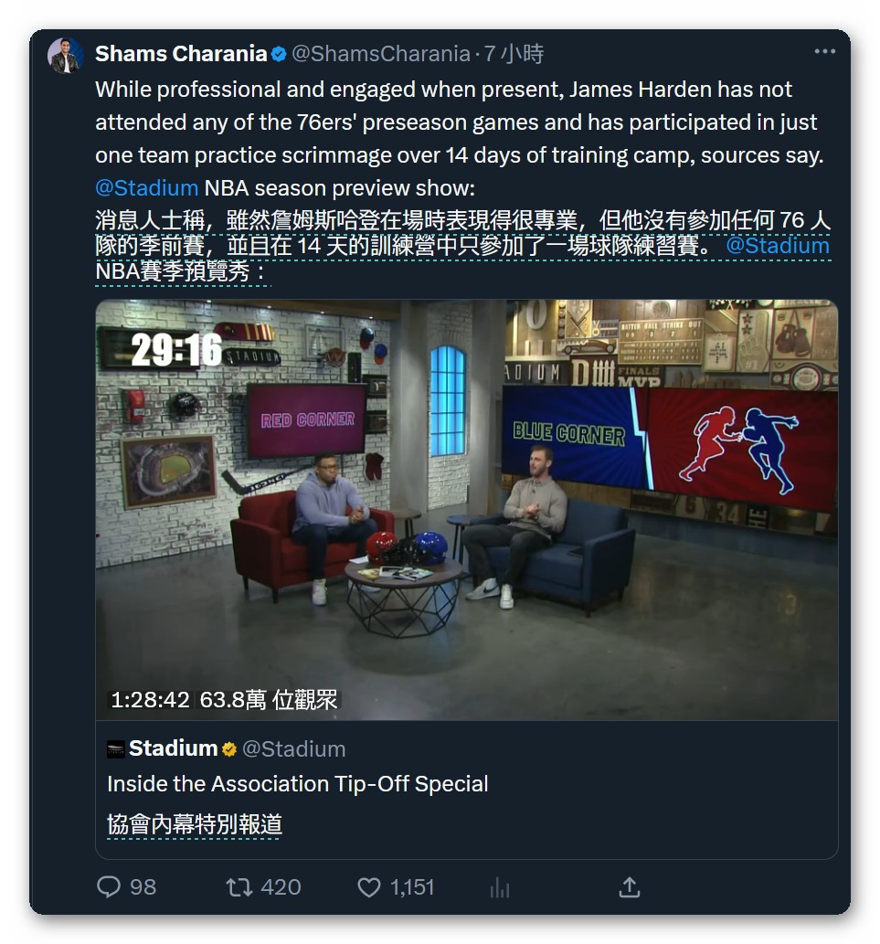Open the @Stadium handle in quoted tweet
This screenshot has width=880, height=944.
pyautogui.click(x=293, y=749)
